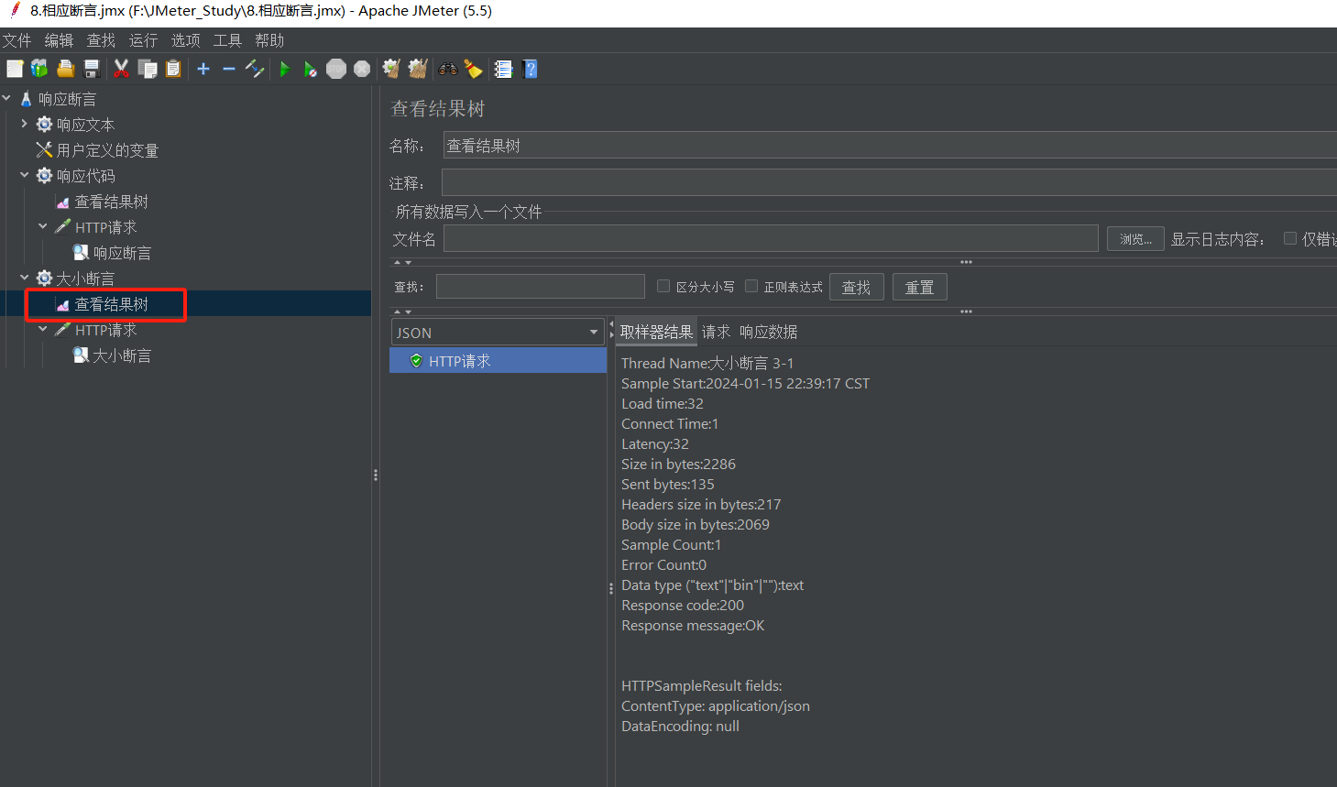Image resolution: width=1337 pixels, height=787 pixels.
Task: Select 查看结果树 under 响应代码
Action: pos(111,202)
